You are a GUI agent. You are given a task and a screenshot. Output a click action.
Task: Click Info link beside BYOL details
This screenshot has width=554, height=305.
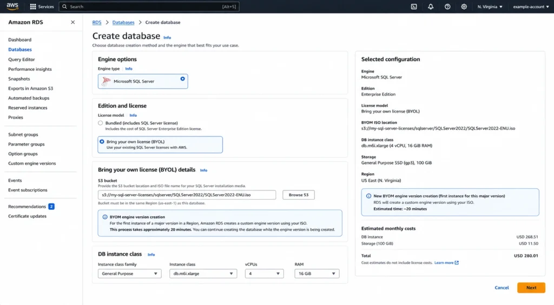[x=203, y=170]
